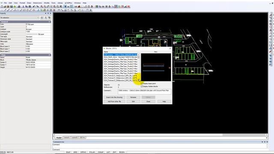Toggle POLAR tracking in status bar
274x154 pixels.
(x=92, y=152)
